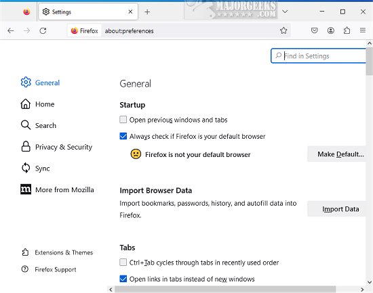373x293 pixels.
Task: Open More from Mozilla page
Action: (58, 189)
